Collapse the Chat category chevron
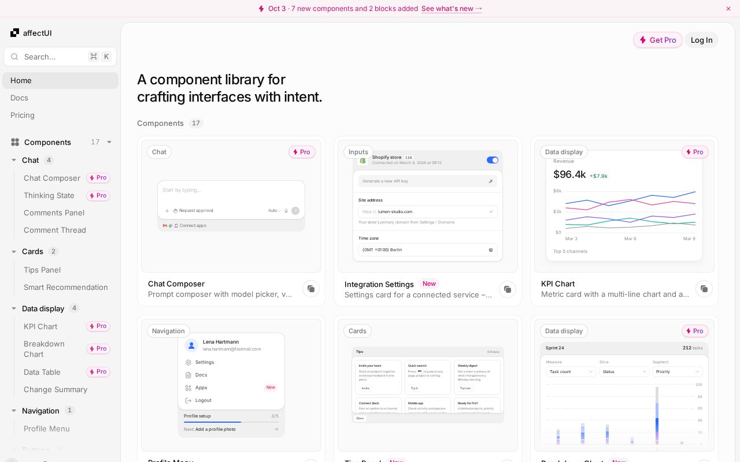 14,160
